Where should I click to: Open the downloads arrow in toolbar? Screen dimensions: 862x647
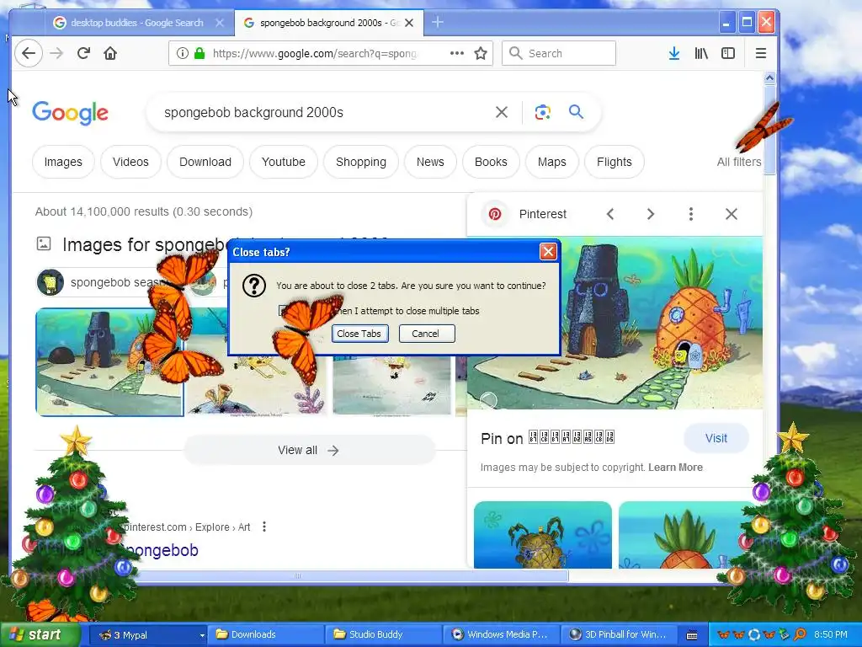coord(674,53)
